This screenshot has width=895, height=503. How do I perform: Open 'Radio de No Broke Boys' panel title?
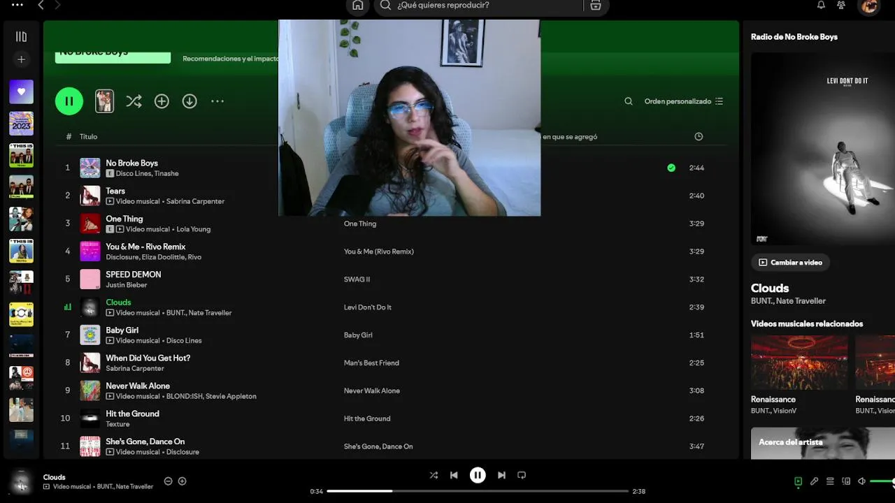pos(794,37)
